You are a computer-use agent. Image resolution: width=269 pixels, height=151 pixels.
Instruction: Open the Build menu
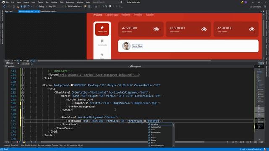pos(33,2)
